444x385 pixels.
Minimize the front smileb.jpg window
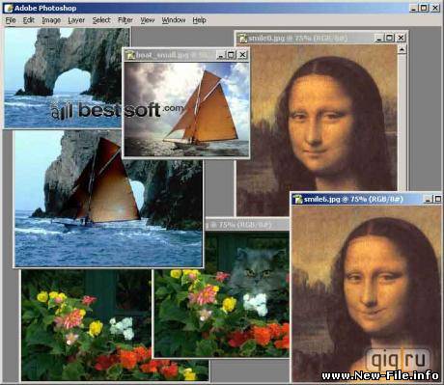pos(428,199)
